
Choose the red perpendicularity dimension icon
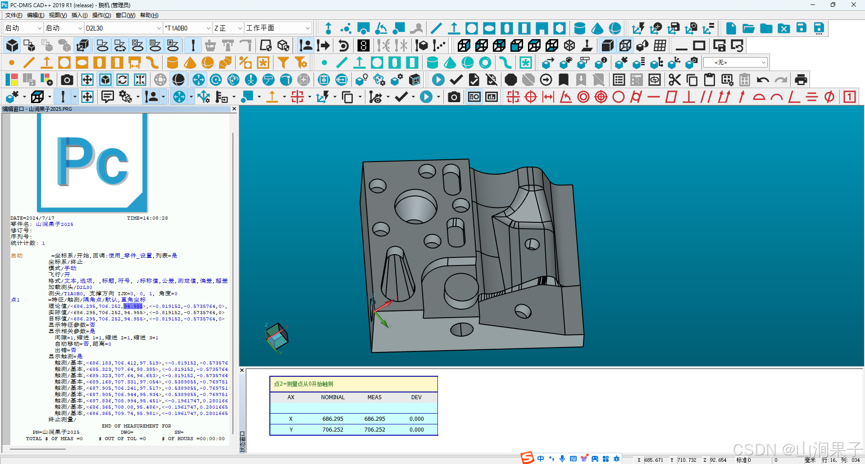point(688,97)
